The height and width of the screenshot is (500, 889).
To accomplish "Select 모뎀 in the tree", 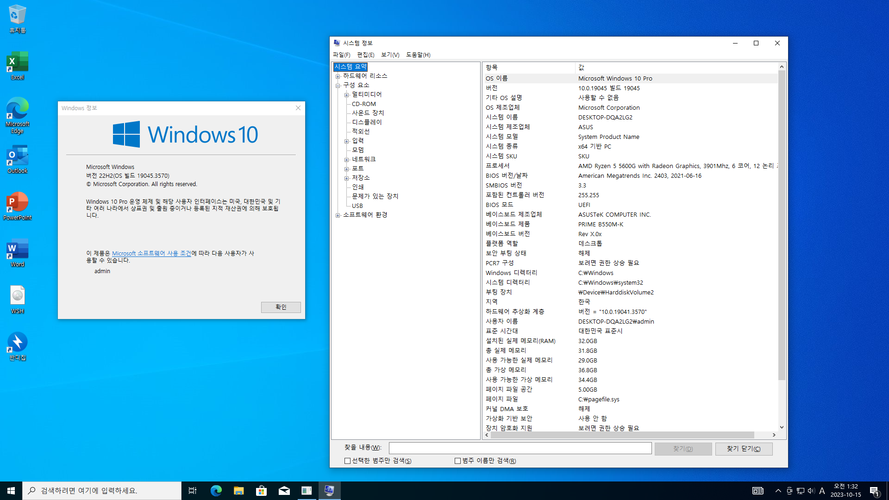I will pyautogui.click(x=358, y=150).
